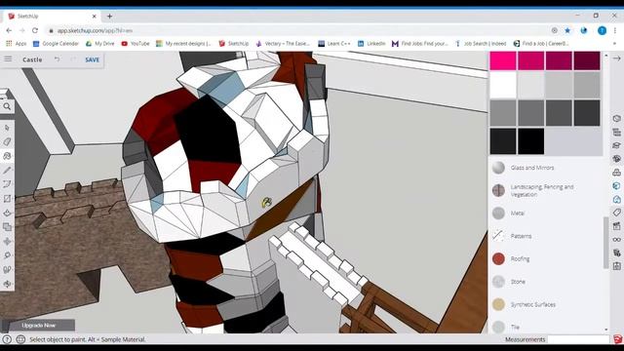Click the materials panel scrollbar
This screenshot has height=351, width=624.
[x=606, y=243]
